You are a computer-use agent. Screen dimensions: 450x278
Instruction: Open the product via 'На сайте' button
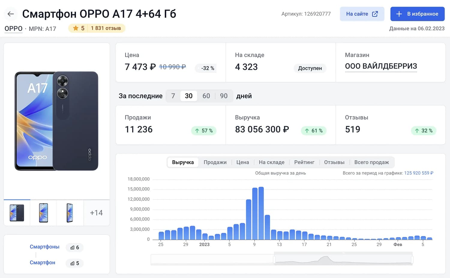(362, 14)
